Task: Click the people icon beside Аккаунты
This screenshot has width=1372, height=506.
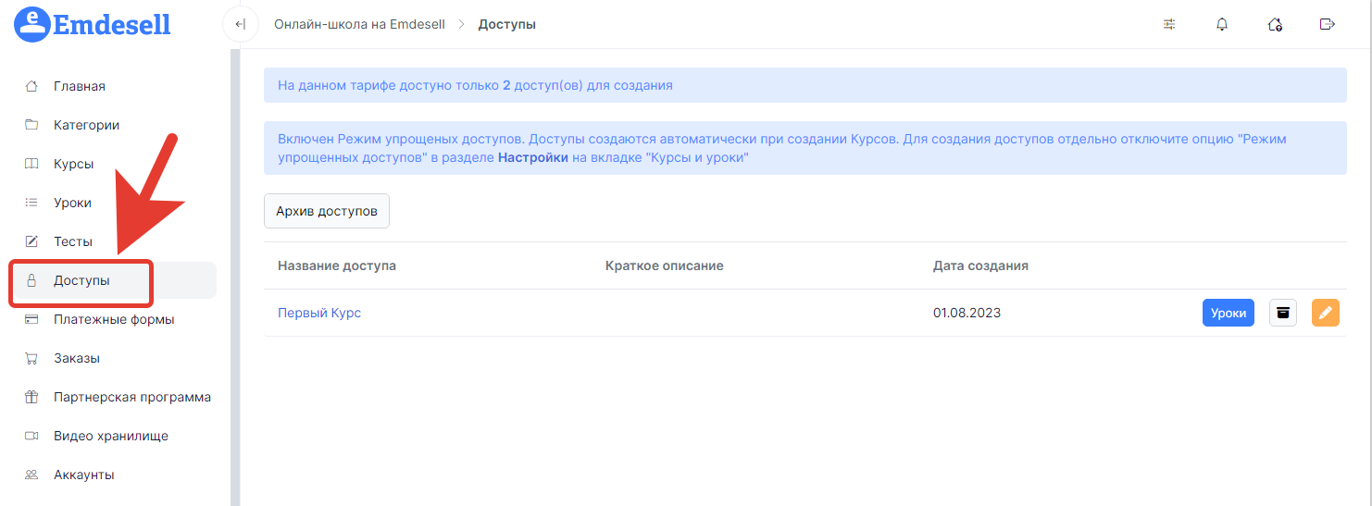Action: pyautogui.click(x=31, y=475)
